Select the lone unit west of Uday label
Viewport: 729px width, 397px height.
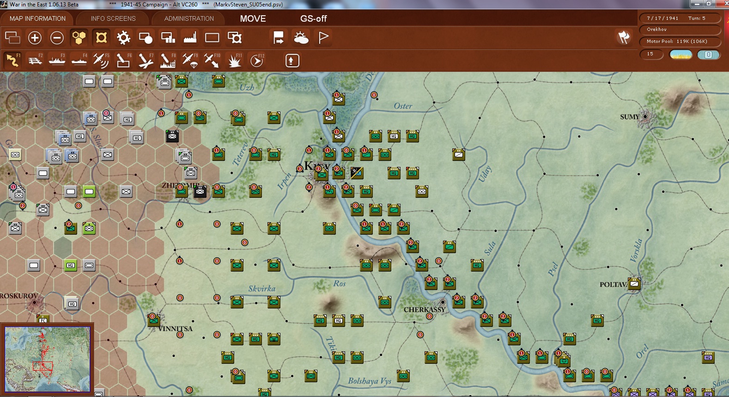click(459, 154)
